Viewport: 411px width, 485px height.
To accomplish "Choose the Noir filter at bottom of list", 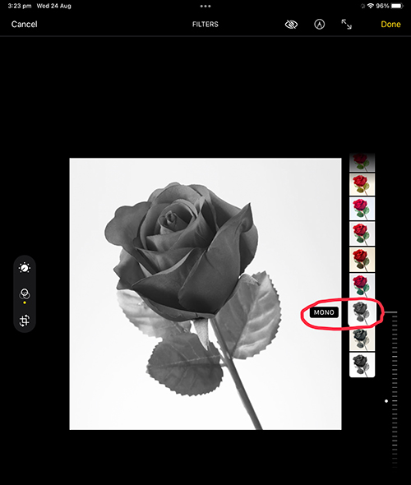I will coord(362,365).
